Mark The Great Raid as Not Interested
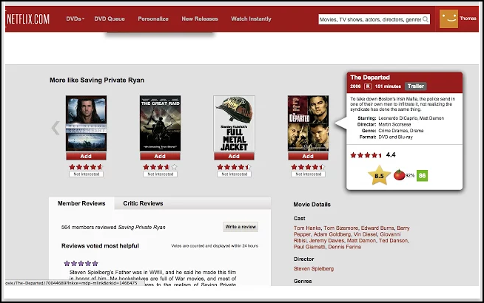The width and height of the screenshot is (484, 303). click(x=160, y=174)
